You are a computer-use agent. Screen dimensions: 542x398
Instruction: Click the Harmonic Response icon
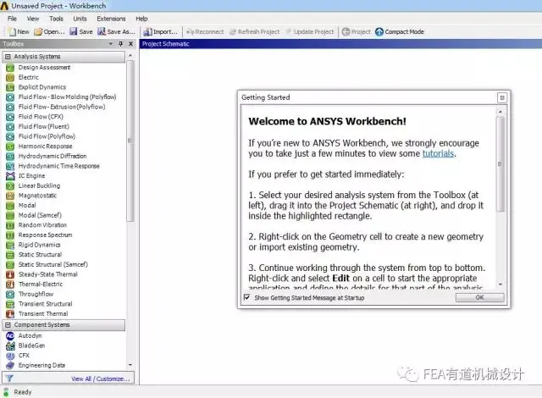tap(10, 146)
